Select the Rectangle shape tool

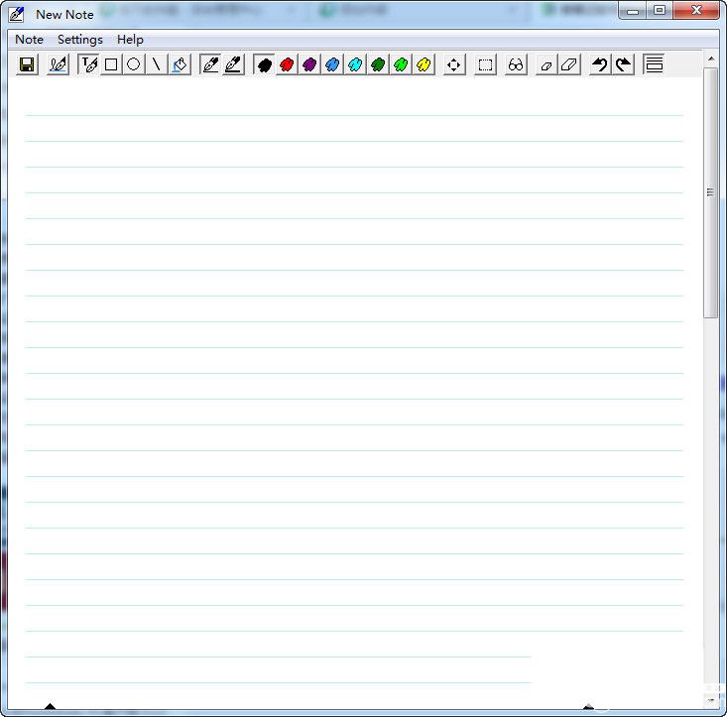(x=111, y=64)
